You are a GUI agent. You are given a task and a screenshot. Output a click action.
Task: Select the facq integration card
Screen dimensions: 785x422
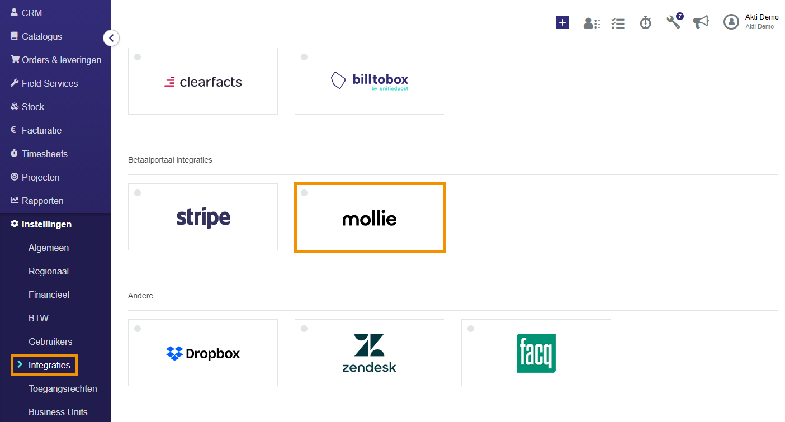536,353
